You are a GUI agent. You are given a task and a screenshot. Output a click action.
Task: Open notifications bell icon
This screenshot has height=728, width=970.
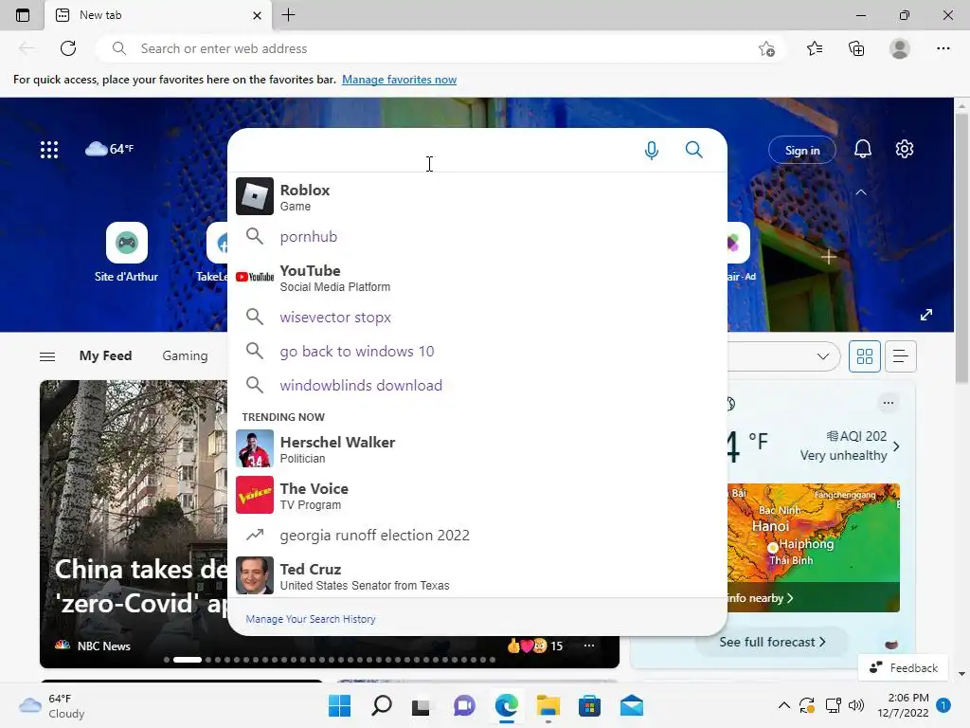click(862, 149)
